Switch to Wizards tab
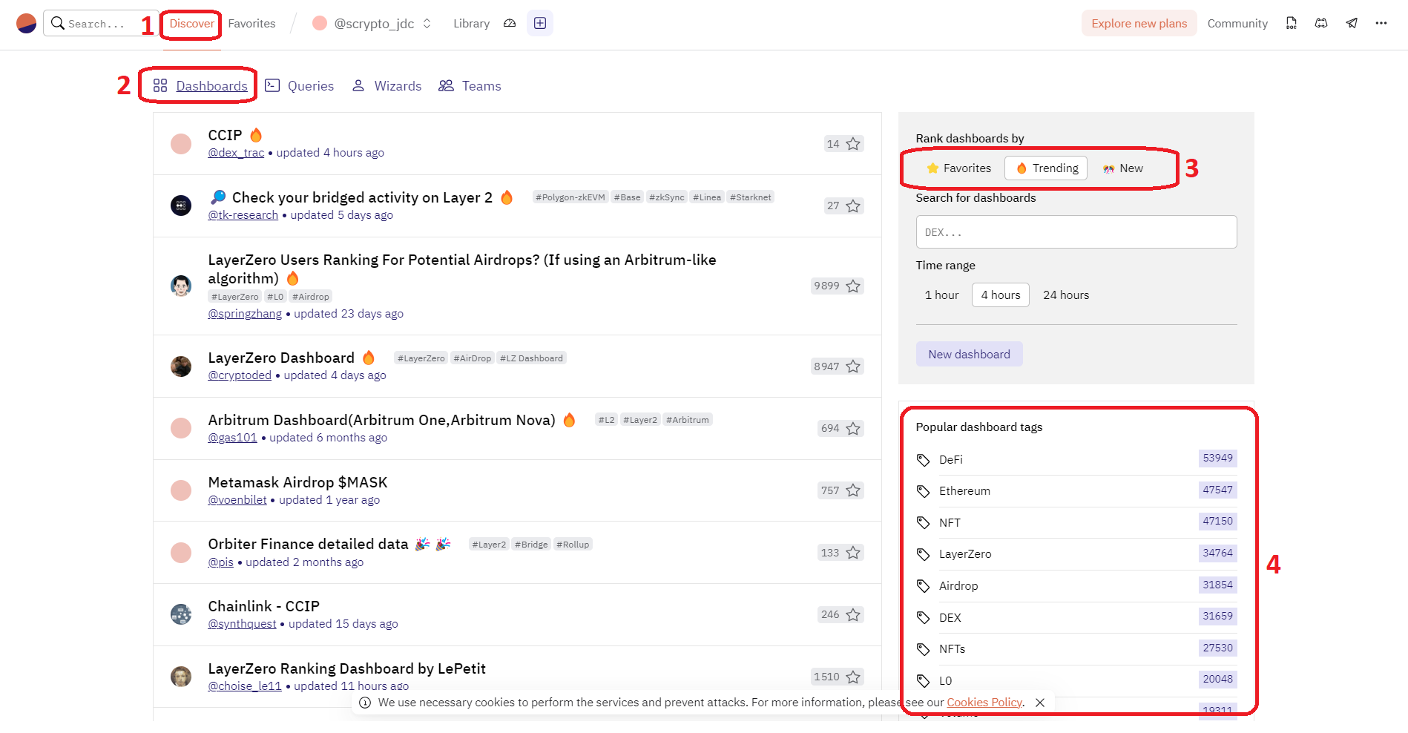 386,86
